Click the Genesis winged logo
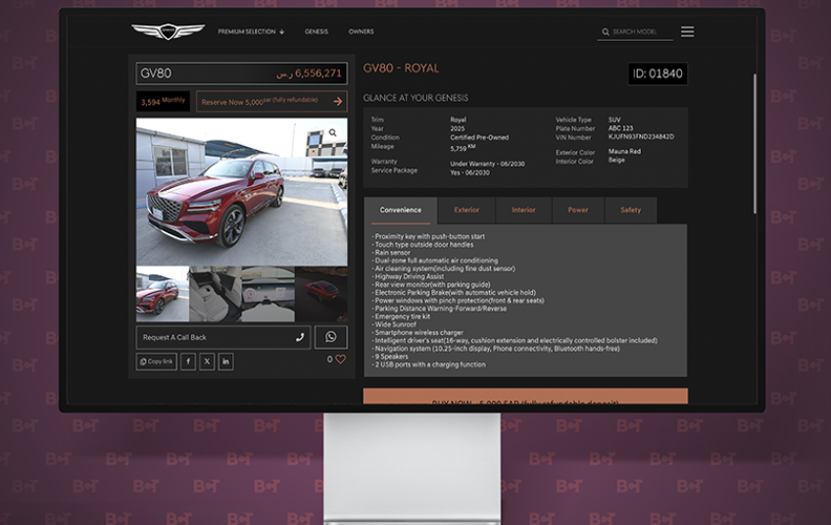Viewport: 831px width, 525px height. (168, 31)
